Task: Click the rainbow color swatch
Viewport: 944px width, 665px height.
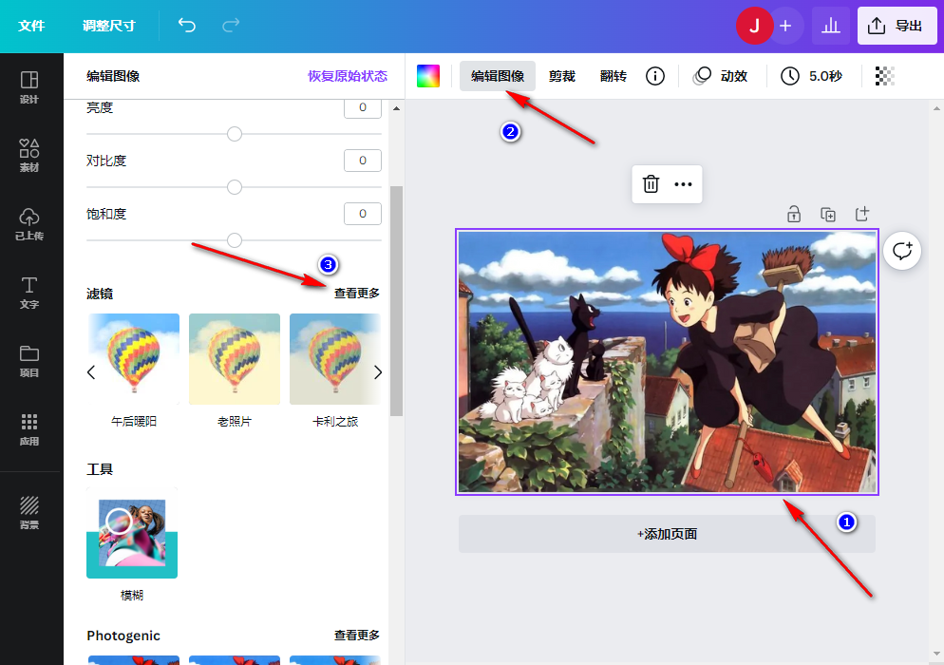Action: coord(427,75)
